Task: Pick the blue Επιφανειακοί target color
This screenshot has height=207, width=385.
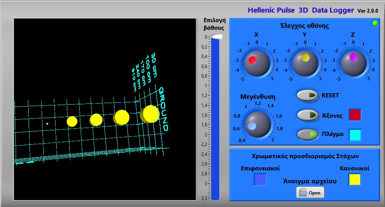Action: 260,180
